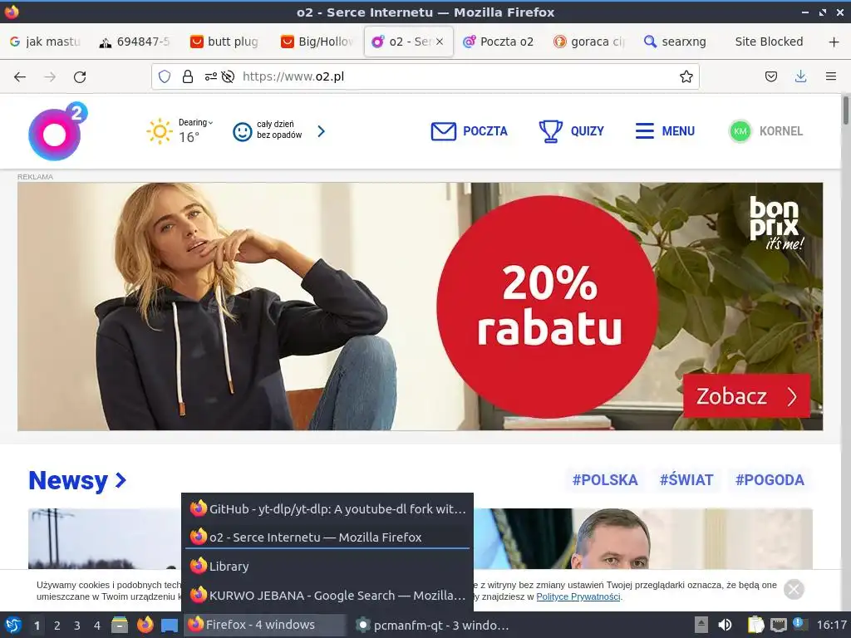Expand the weather forecast chevron arrow
This screenshot has width=851, height=638.
(x=322, y=131)
